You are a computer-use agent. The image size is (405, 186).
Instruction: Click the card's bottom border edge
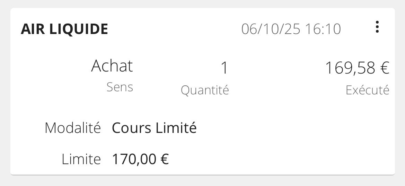point(203,175)
